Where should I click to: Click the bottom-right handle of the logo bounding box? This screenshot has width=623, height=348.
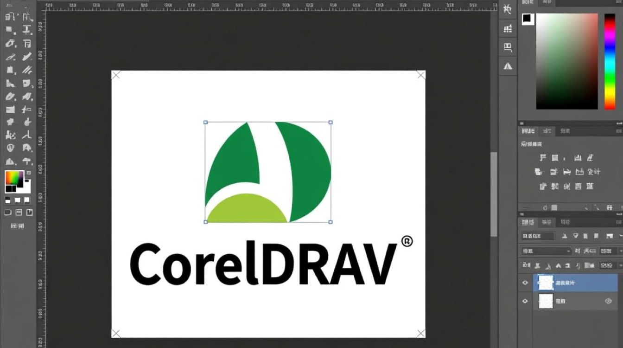[331, 222]
